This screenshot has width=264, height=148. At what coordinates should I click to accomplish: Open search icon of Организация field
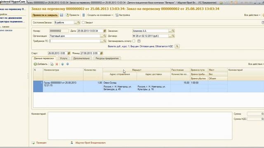coord(104,36)
